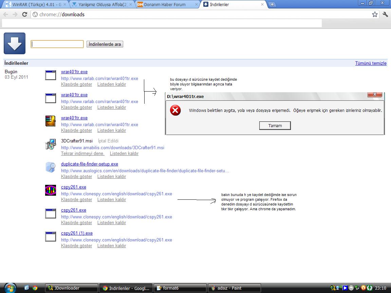Close the WinRAR (Türkçe) 4.01 tab
Image resolution: width=391 pixels, height=293 pixels.
click(65, 4)
